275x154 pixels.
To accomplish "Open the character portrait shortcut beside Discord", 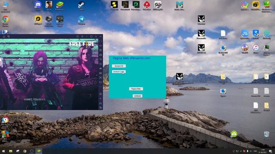I will (x=49, y=6).
